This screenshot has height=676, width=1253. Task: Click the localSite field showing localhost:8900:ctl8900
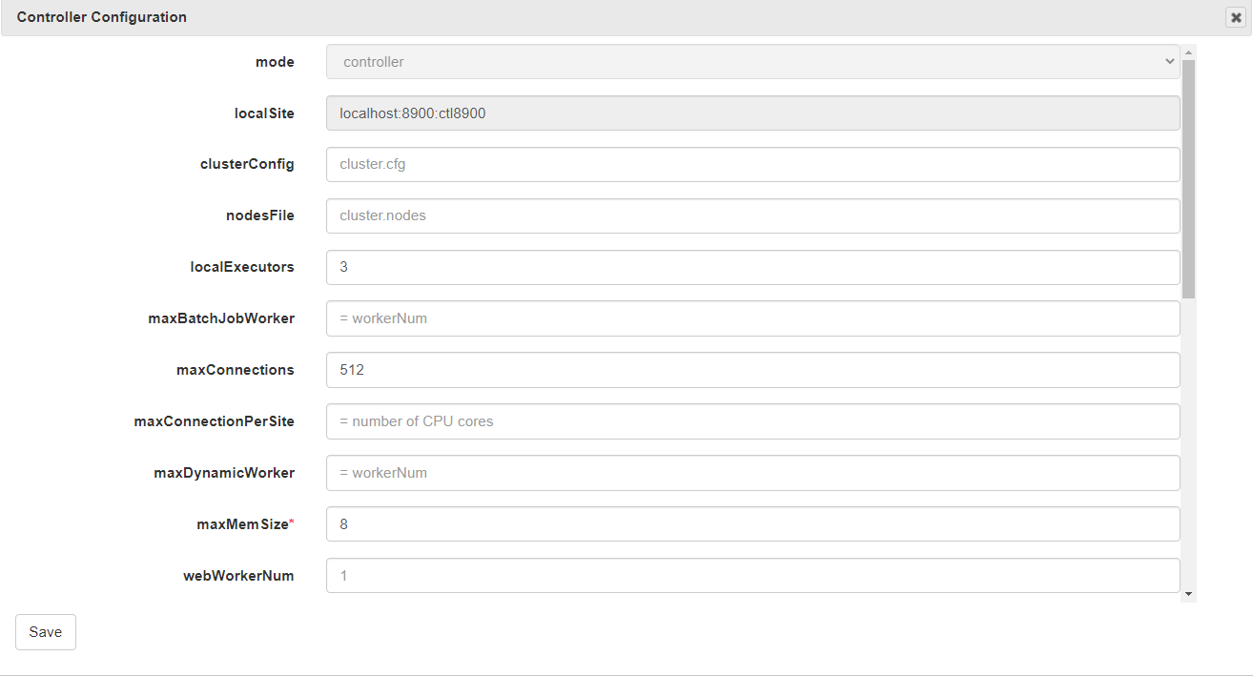click(x=752, y=113)
